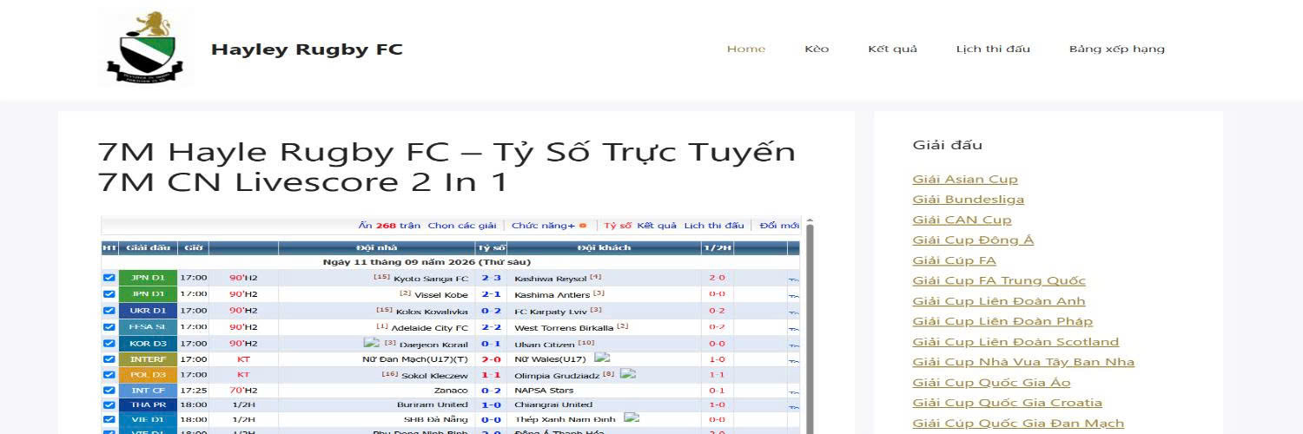Open Giải Cup Liên Đoàn Scotland link
Screen dimensions: 1303x434
click(1015, 342)
